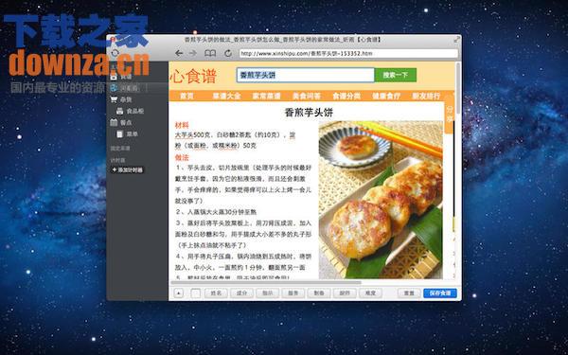Click the 添加计时器 add timer button
This screenshot has height=355, width=568.
127,169
